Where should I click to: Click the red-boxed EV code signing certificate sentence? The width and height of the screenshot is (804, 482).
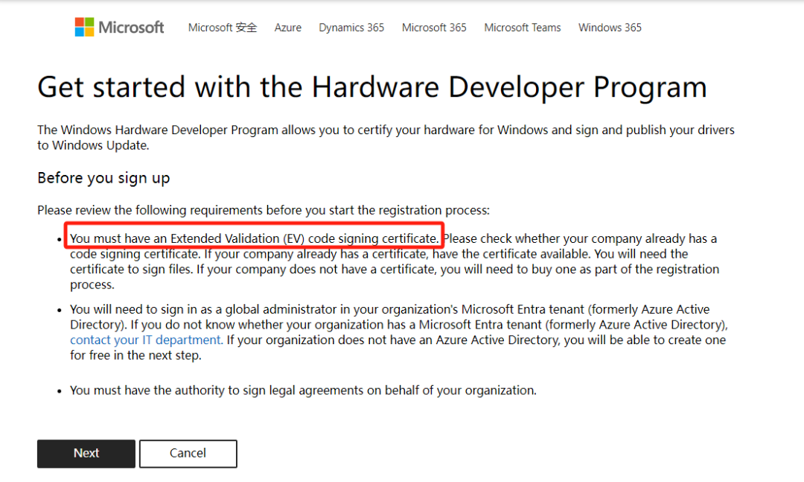pos(255,238)
